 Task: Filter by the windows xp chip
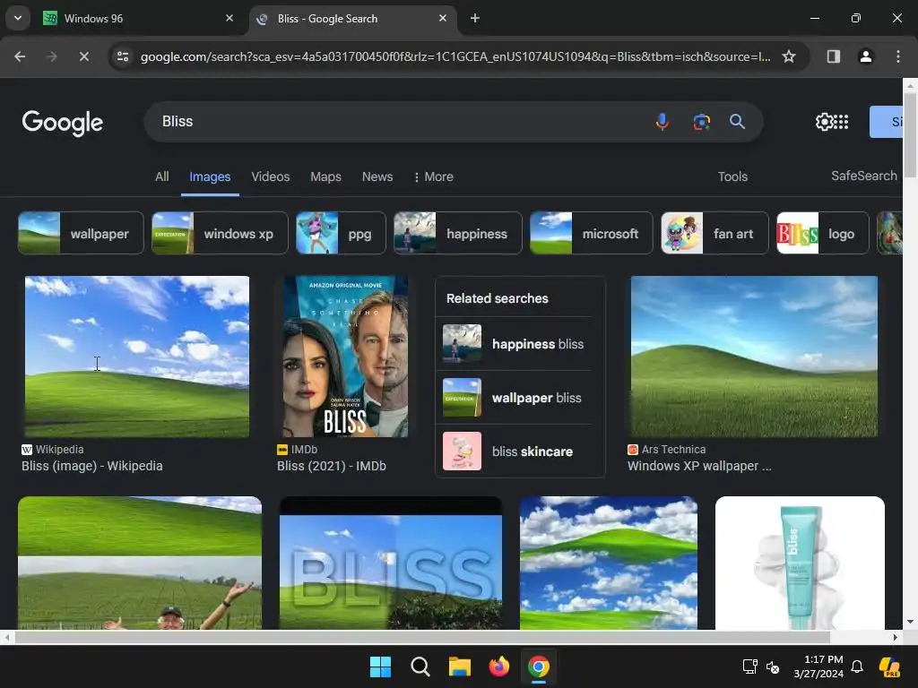(x=220, y=234)
